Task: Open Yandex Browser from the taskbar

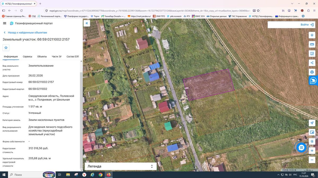Action: 84,175
